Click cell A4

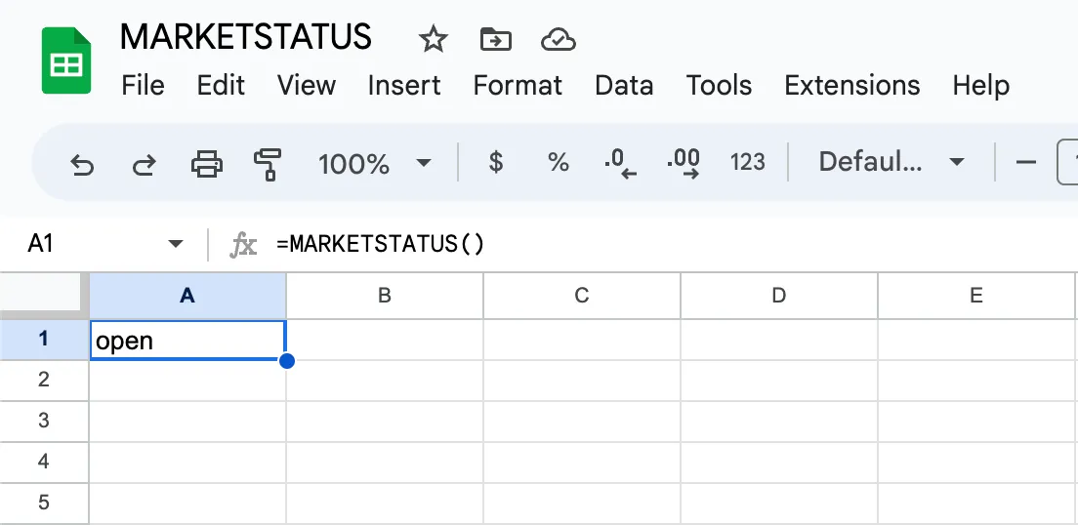click(x=187, y=462)
